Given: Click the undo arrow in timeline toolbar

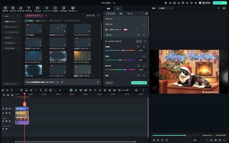Looking at the screenshot, I should (12, 90).
